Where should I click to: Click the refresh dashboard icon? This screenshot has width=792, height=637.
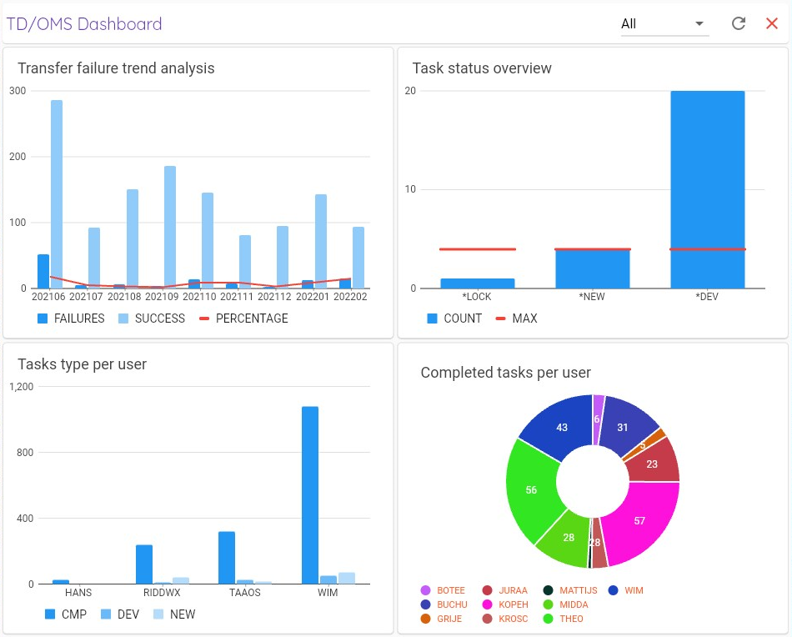tap(738, 23)
